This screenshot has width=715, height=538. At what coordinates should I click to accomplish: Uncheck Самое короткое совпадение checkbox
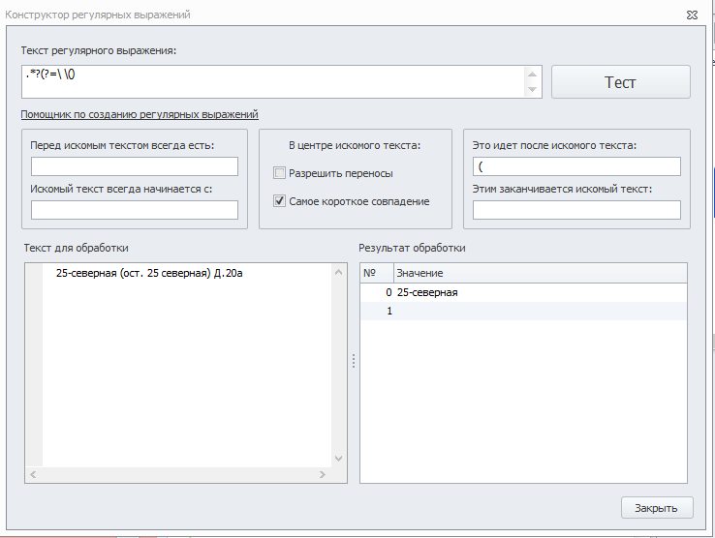tap(279, 201)
